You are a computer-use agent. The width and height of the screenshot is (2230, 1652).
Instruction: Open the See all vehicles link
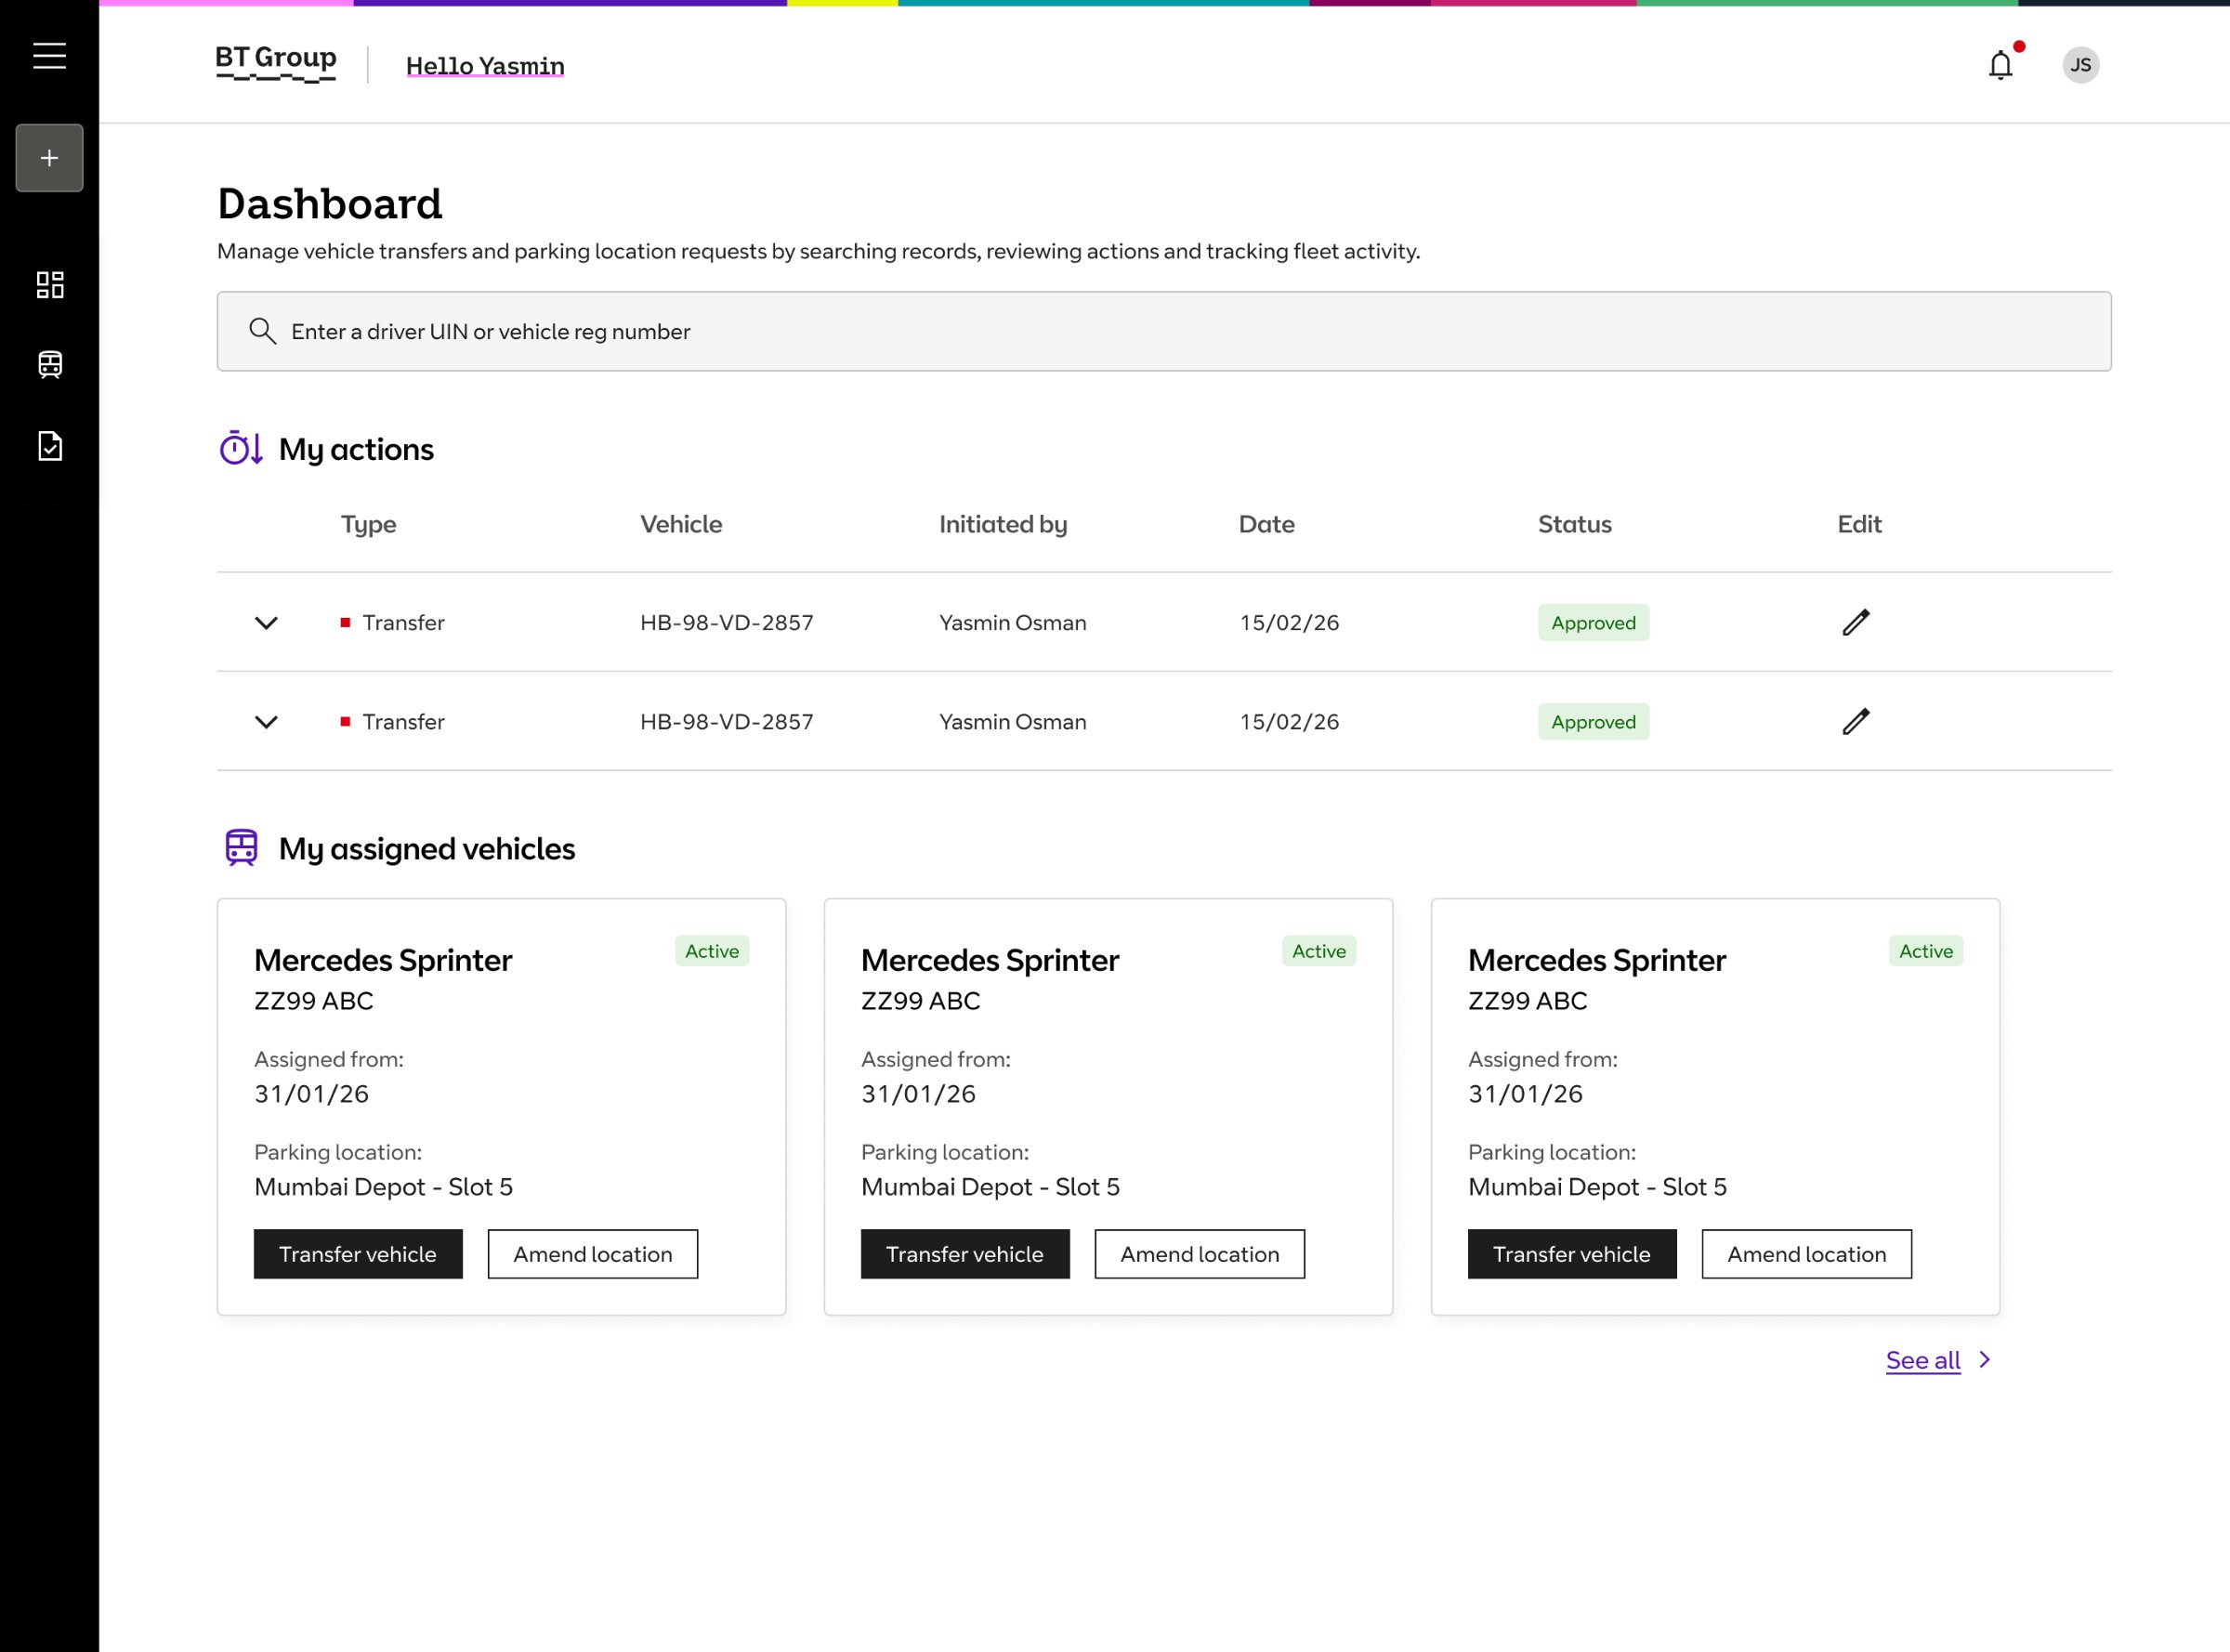1923,1360
